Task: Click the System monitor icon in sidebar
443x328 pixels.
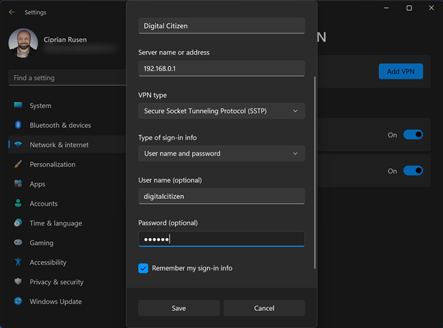Action: coord(18,105)
